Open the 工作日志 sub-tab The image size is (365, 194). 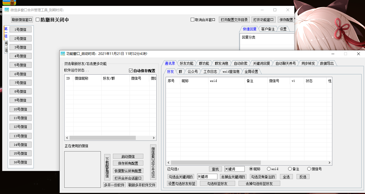[210, 72]
